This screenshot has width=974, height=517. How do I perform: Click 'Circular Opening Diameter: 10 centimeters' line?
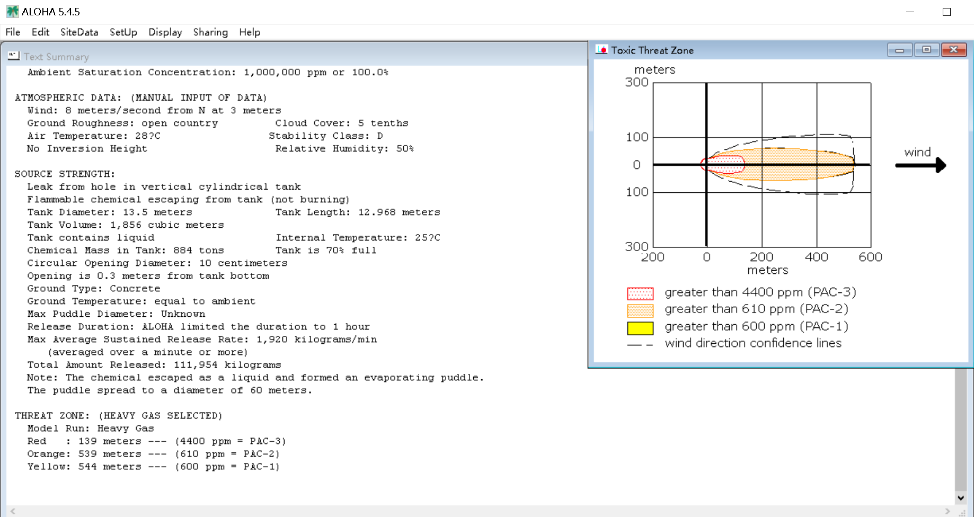(x=157, y=263)
